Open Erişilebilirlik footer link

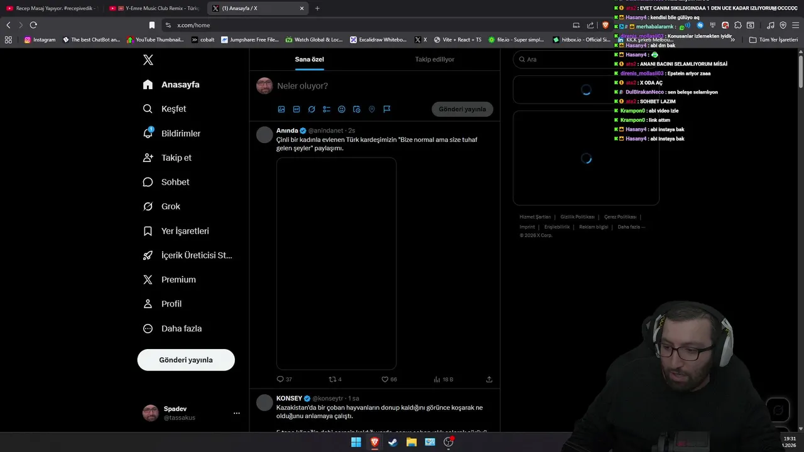[557, 227]
